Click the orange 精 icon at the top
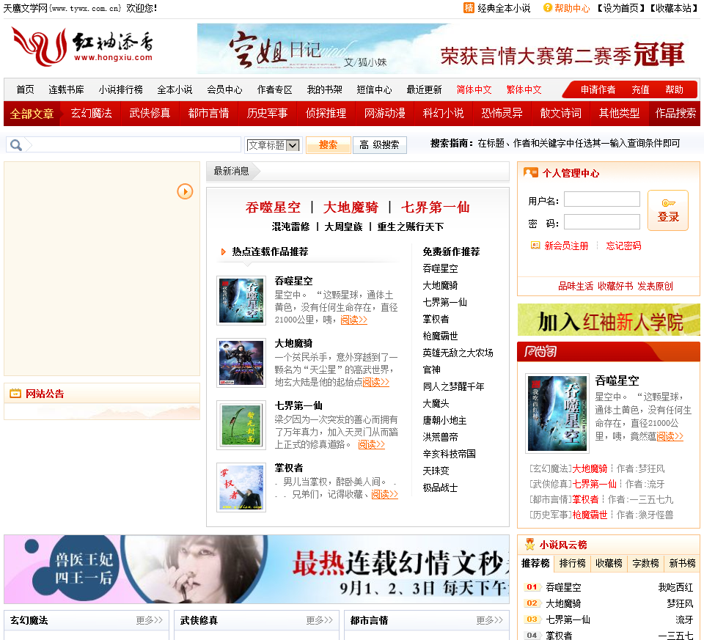The image size is (704, 640). (x=469, y=8)
